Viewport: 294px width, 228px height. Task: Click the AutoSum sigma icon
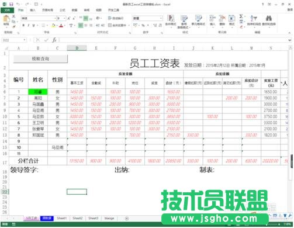click(x=241, y=16)
